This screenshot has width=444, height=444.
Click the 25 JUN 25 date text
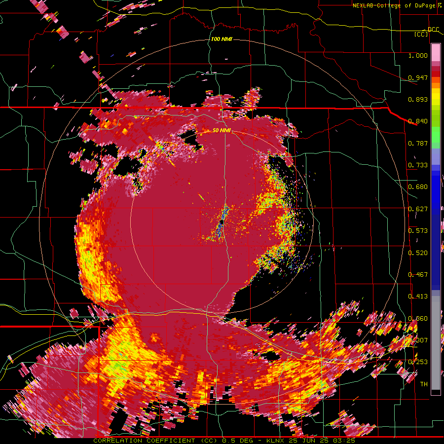click(x=309, y=441)
